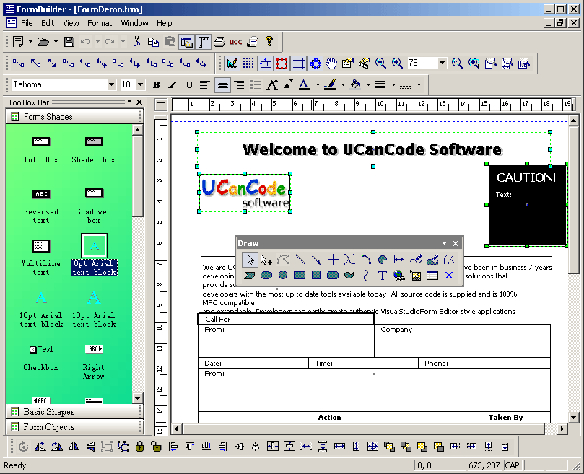Toggle the dotted grid display button
The width and height of the screenshot is (584, 474).
click(x=248, y=63)
